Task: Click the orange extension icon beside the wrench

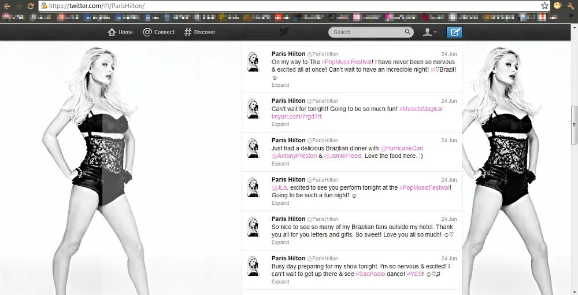Action: (557, 6)
